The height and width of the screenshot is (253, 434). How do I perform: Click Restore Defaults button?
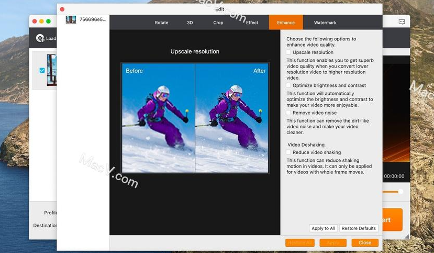359,228
